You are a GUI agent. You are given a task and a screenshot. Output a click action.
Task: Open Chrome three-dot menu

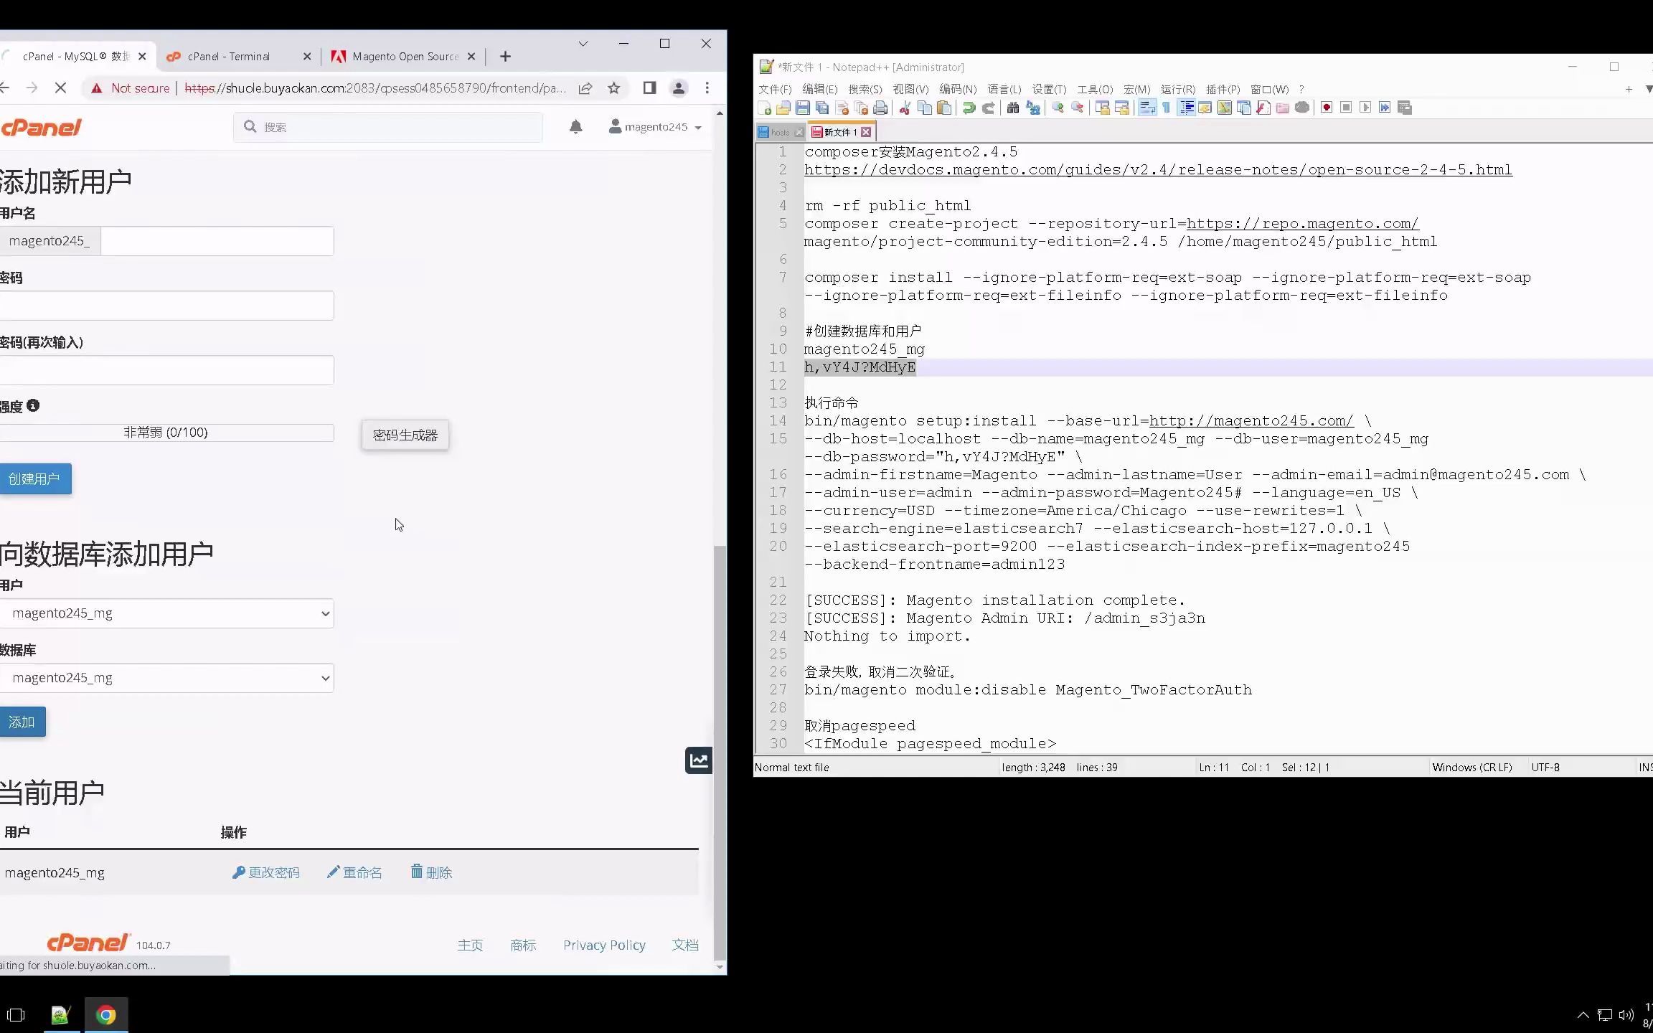(707, 88)
